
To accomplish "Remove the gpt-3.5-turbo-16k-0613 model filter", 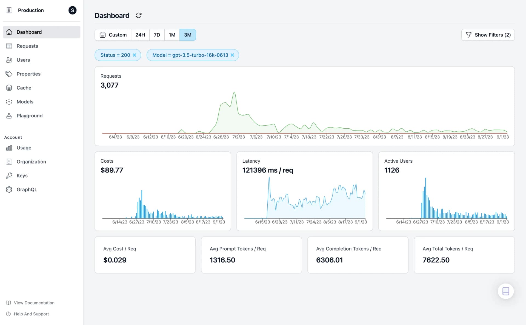I will 232,55.
